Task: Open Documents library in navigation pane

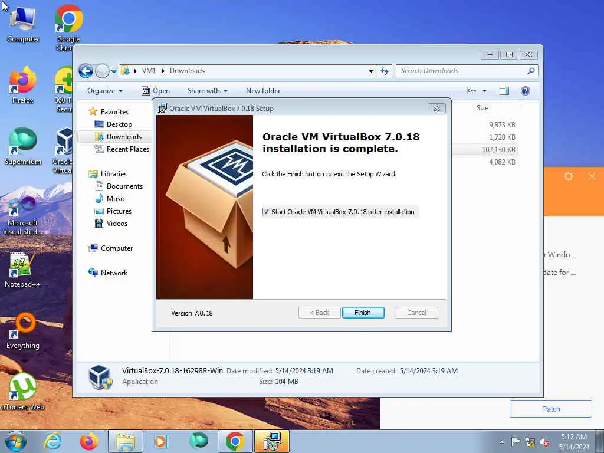Action: (x=124, y=186)
